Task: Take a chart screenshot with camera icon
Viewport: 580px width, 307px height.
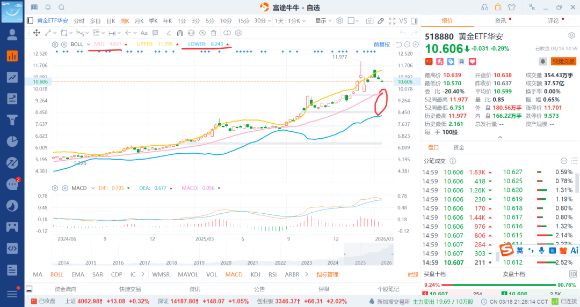Action: point(369,21)
